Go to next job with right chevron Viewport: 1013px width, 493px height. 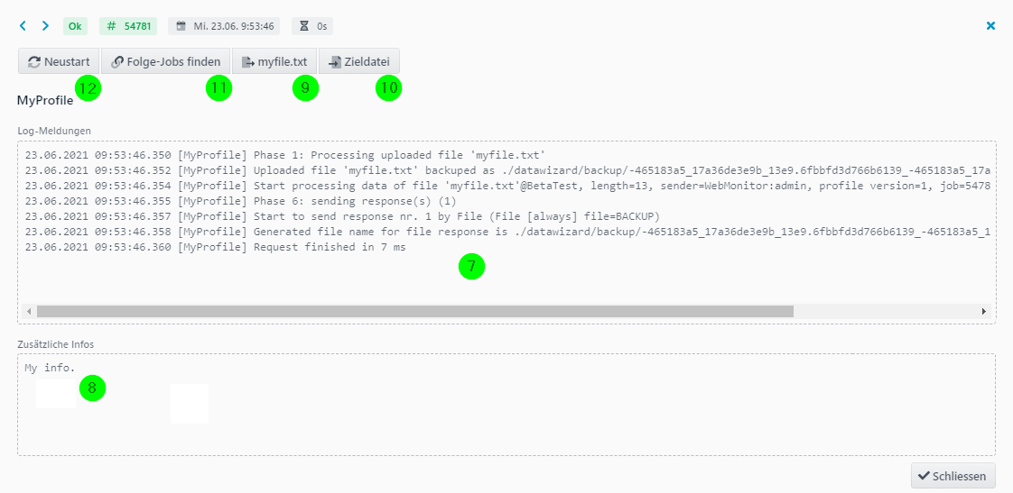point(45,26)
